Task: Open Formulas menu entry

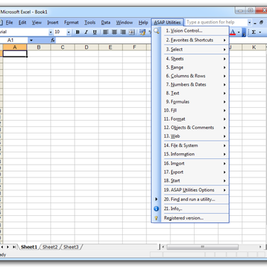Action: point(195,102)
